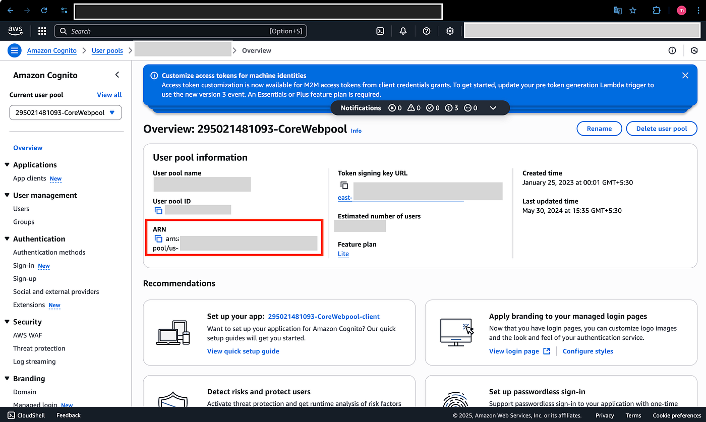Focus the AWS console search field
The height and width of the screenshot is (422, 706).
coord(181,31)
